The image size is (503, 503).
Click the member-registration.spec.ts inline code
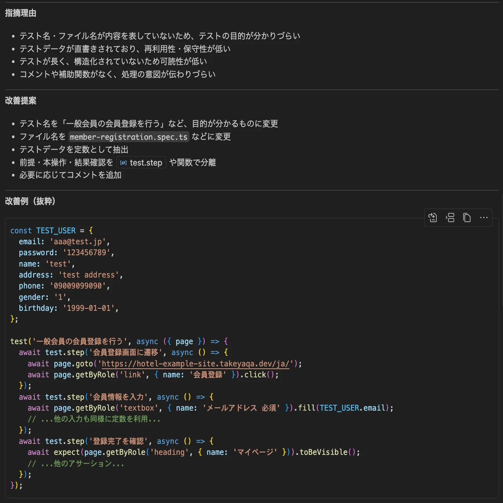click(128, 137)
